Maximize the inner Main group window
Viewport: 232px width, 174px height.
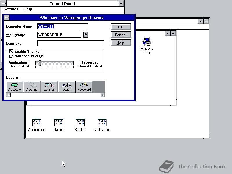click(x=173, y=33)
